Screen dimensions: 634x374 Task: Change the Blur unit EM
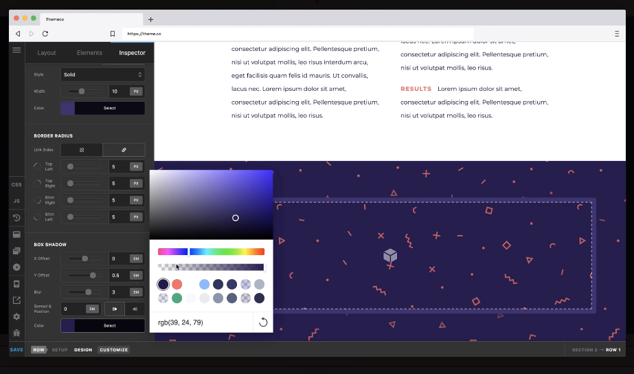[136, 292]
